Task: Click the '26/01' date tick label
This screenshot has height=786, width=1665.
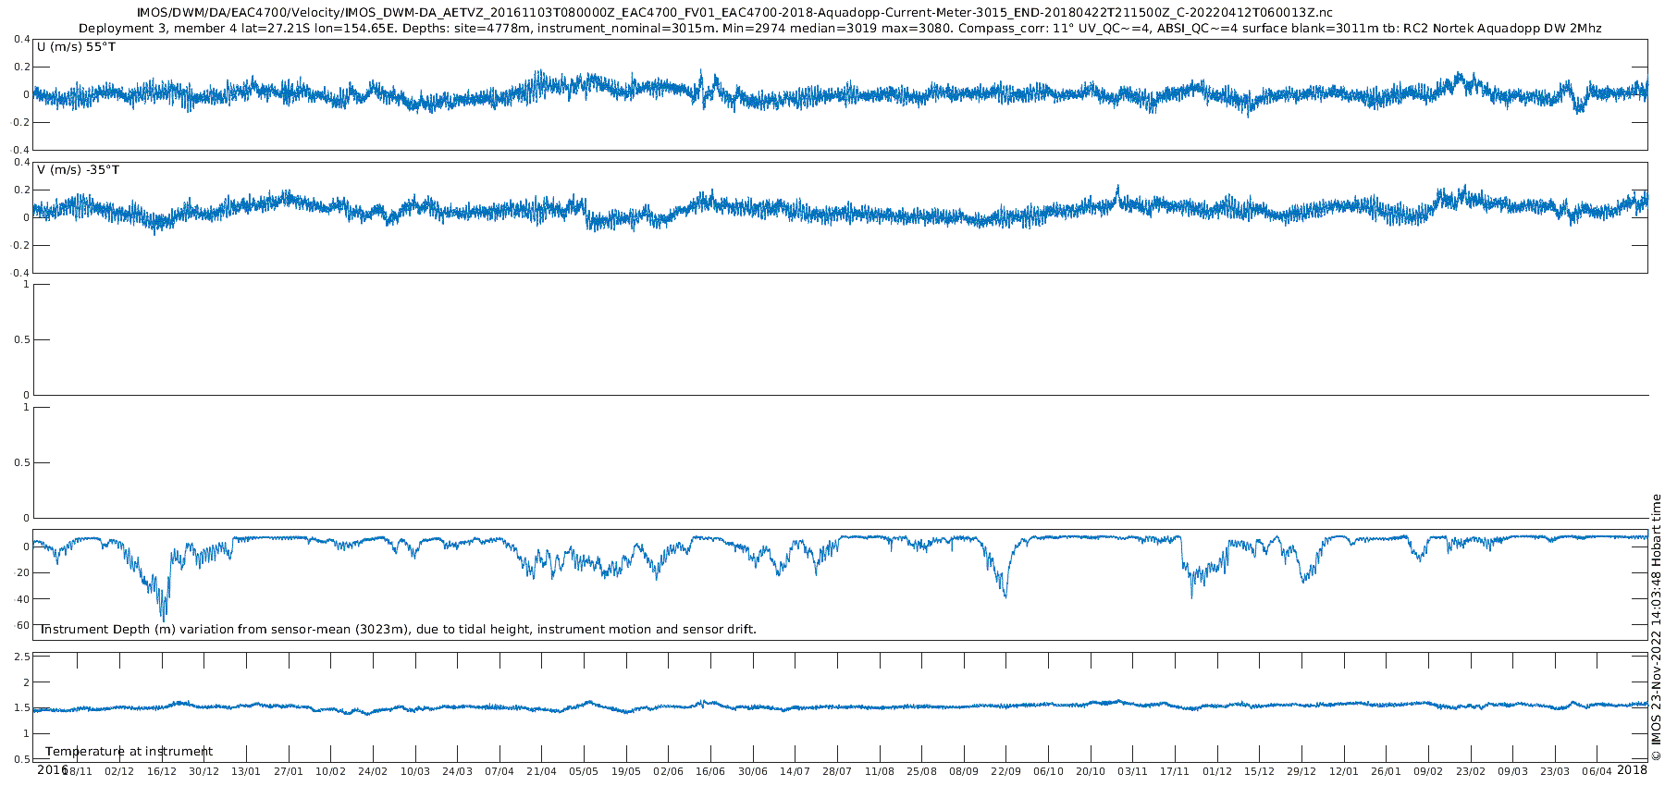Action: point(1387,772)
